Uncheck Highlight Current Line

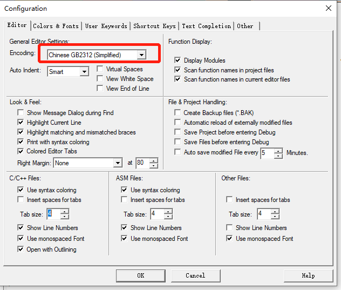pyautogui.click(x=21, y=123)
